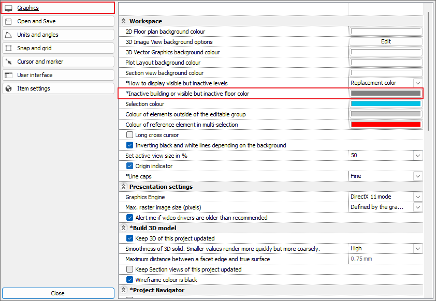Click the Item settings globe icon
The width and height of the screenshot is (436, 301).
coord(8,88)
